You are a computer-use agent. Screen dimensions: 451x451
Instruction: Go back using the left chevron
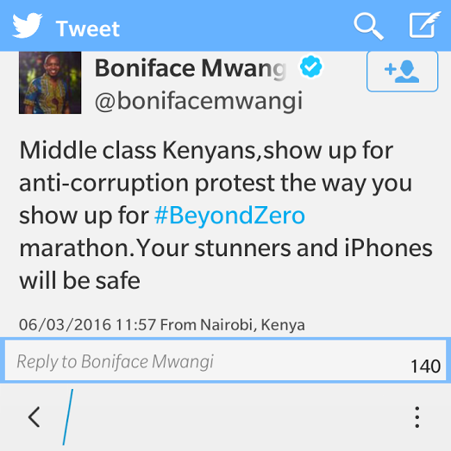pos(34,417)
